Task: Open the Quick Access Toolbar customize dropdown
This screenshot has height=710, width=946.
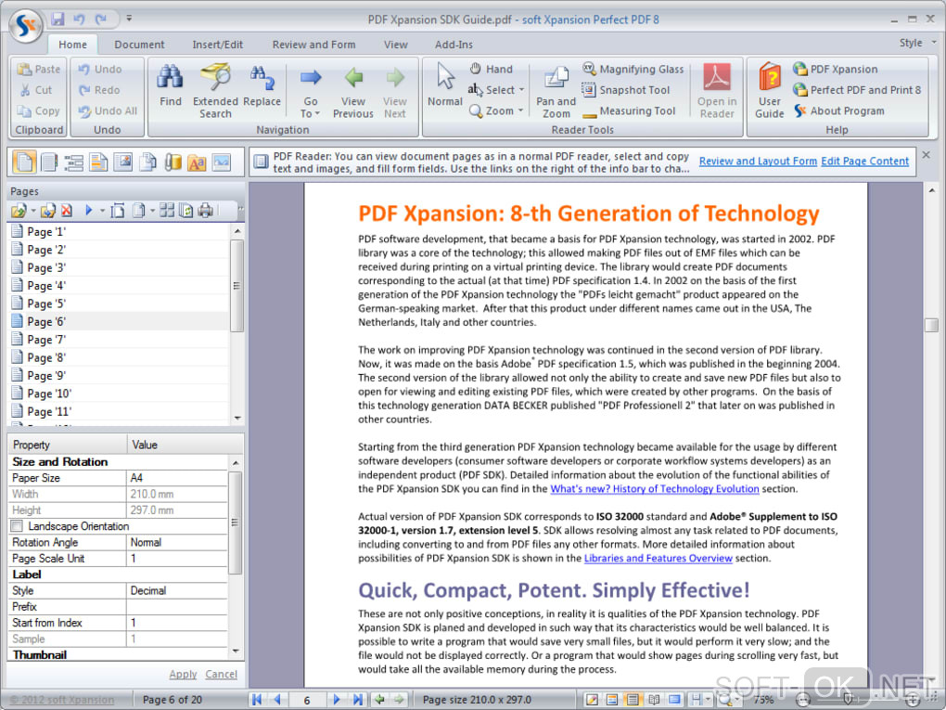Action: (x=129, y=19)
